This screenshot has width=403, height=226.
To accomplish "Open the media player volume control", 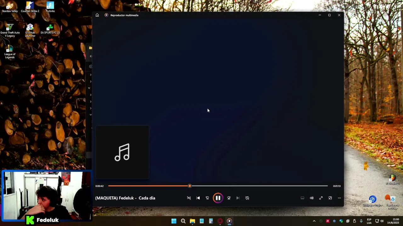I will (x=312, y=198).
